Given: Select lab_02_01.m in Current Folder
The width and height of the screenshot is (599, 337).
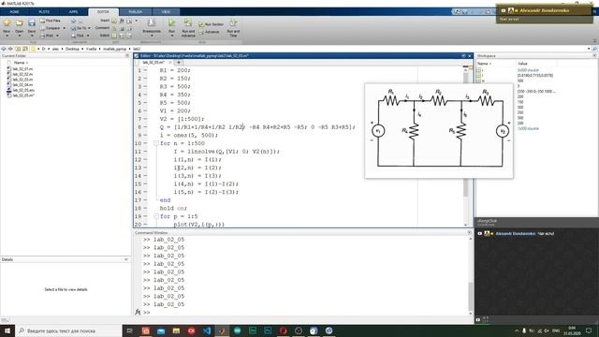Looking at the screenshot, I should (22, 68).
